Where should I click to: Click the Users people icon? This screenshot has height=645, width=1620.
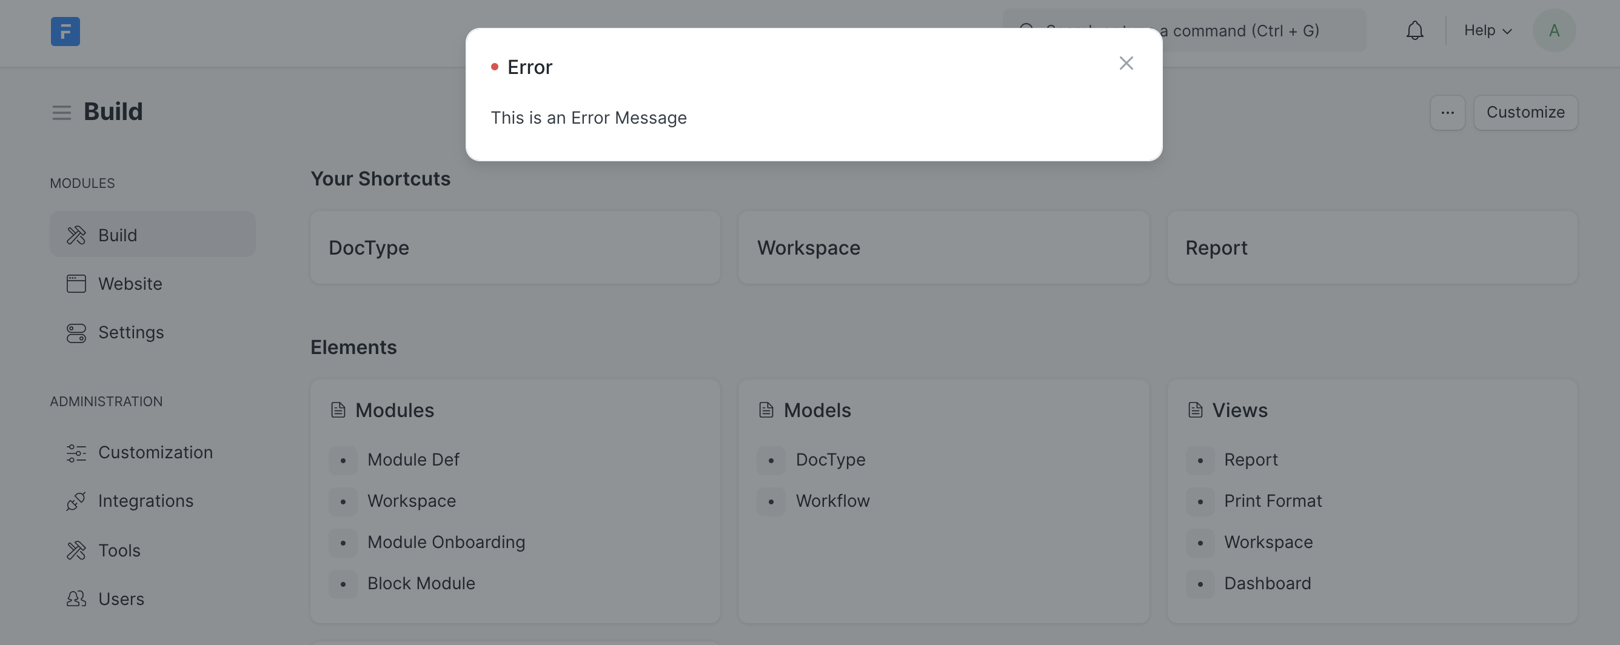point(76,599)
